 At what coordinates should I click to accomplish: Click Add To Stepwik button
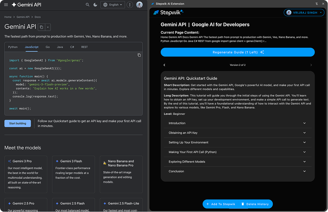221,204
